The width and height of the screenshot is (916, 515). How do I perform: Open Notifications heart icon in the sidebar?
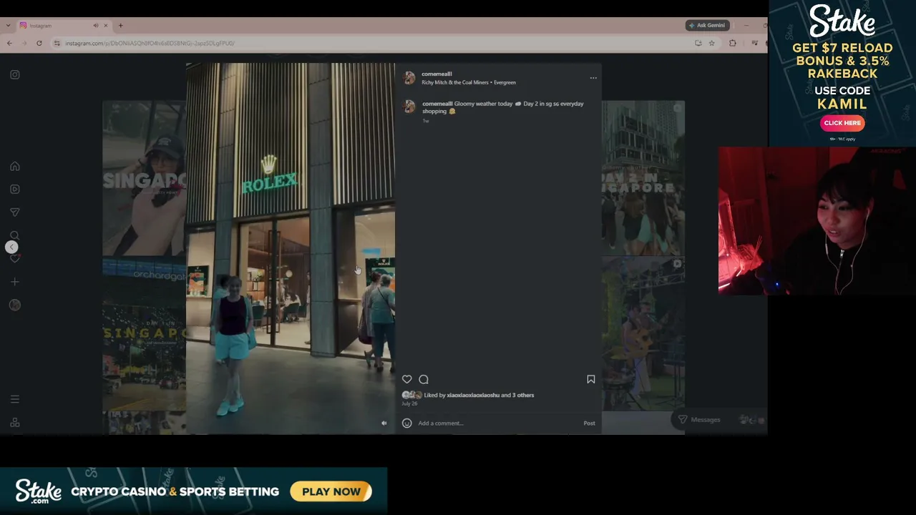pos(15,258)
